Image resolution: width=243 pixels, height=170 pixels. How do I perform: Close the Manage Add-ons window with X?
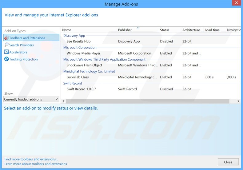[237, 3]
